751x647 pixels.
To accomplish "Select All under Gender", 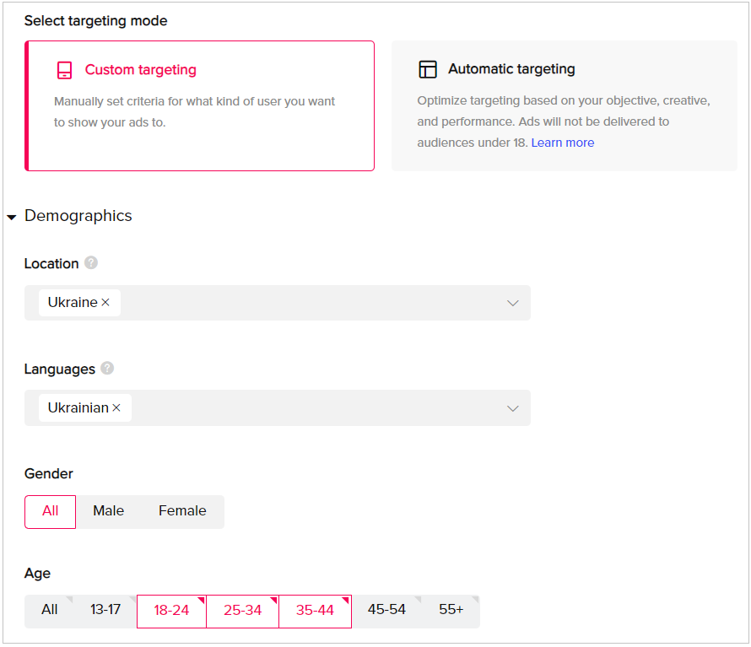I will coord(51,511).
